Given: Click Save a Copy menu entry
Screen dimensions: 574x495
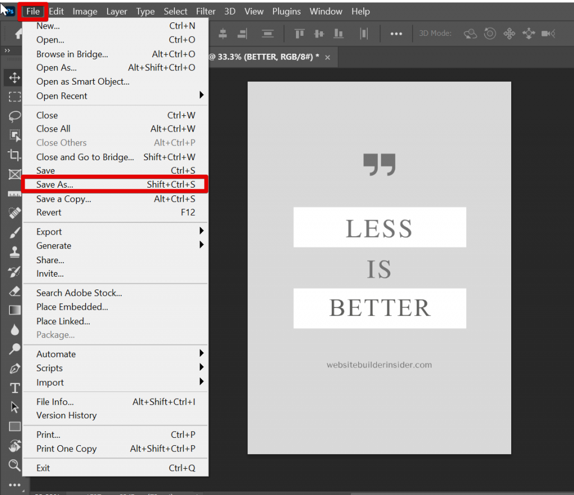Looking at the screenshot, I should (x=64, y=199).
